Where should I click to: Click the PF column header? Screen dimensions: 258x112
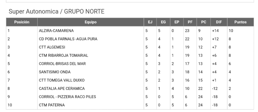pos(190,22)
